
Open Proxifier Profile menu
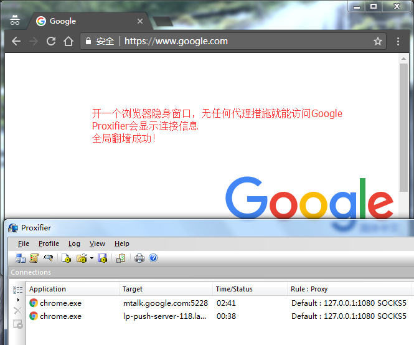(49, 243)
